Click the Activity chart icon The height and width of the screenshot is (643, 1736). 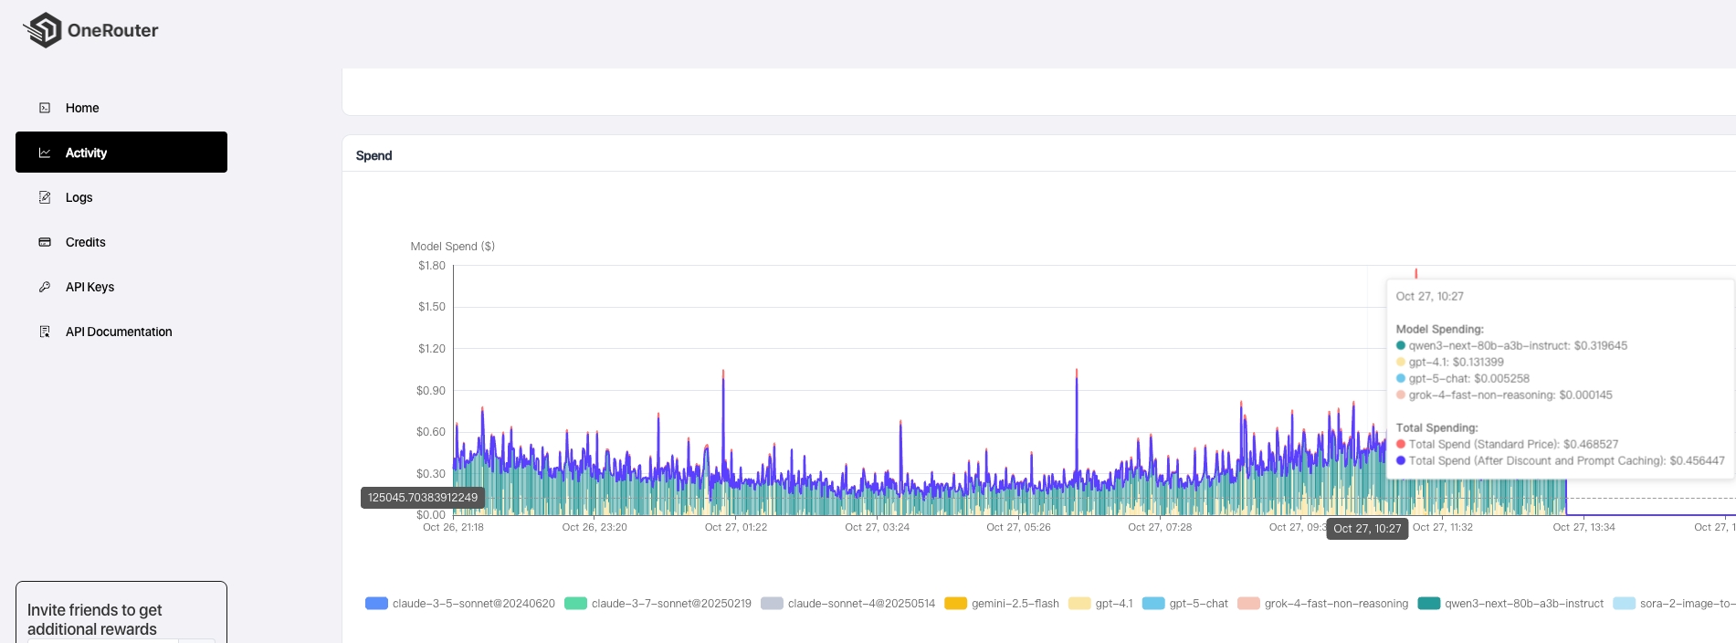pyautogui.click(x=45, y=153)
